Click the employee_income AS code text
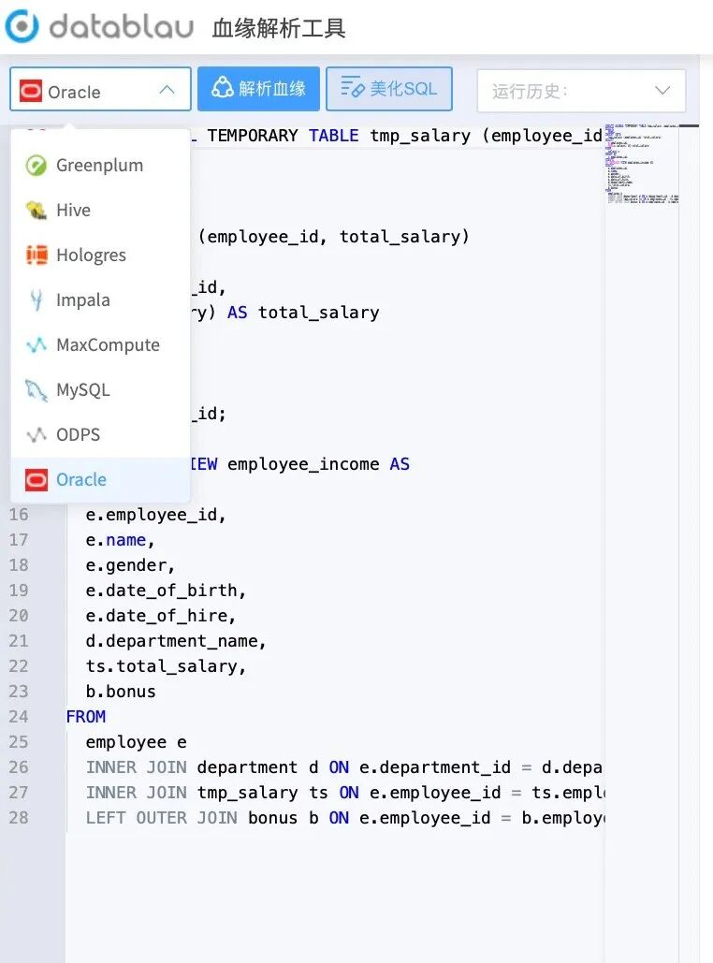This screenshot has height=963, width=713. point(318,463)
